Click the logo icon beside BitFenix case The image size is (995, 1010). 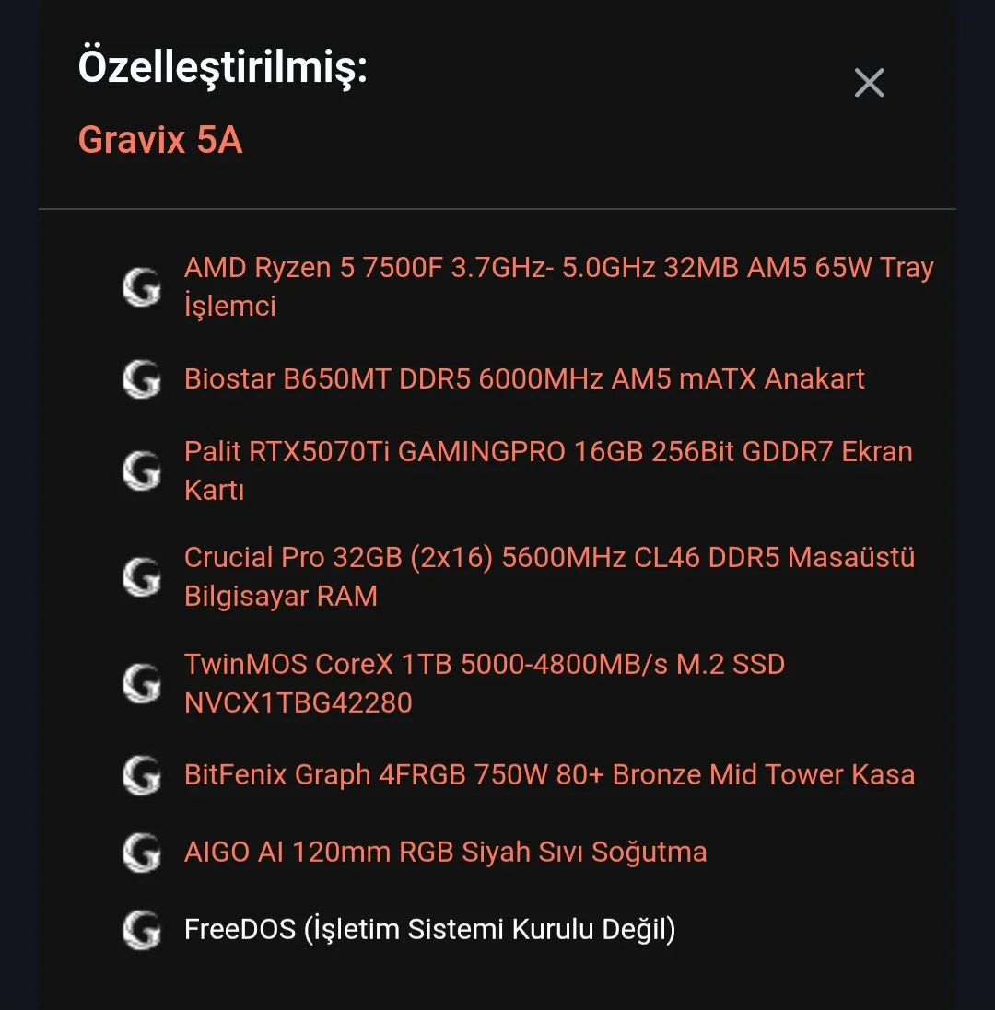point(142,774)
